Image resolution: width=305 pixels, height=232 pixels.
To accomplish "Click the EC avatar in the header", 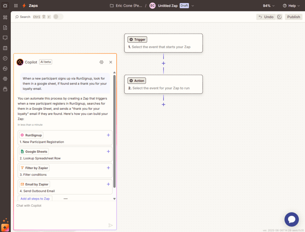I will pyautogui.click(x=152, y=6).
